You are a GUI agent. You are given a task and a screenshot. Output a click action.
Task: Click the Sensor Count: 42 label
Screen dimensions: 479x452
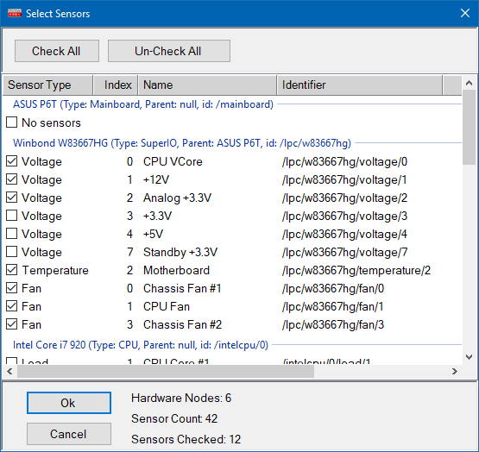[x=174, y=418]
